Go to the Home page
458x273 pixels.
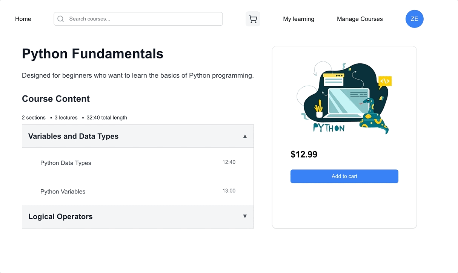(x=23, y=19)
